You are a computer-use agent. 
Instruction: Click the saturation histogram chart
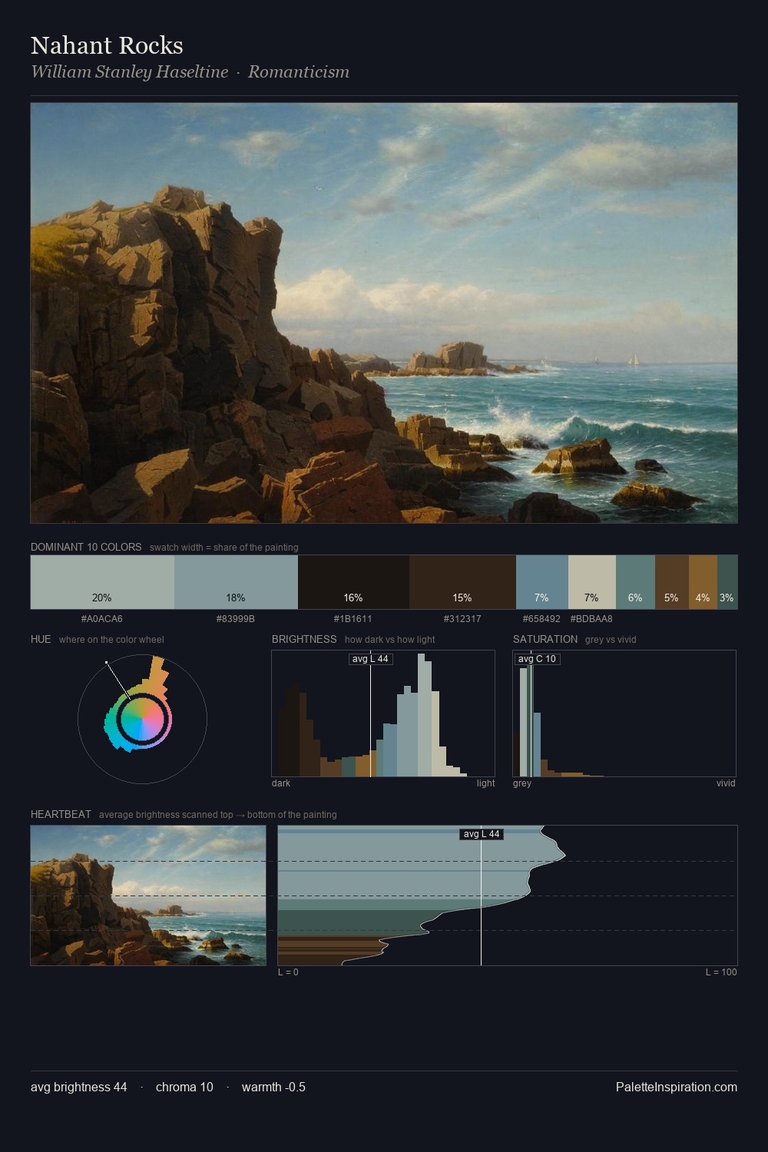(624, 713)
